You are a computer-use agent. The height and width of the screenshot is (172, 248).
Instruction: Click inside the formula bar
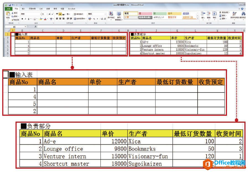(x=141, y=27)
